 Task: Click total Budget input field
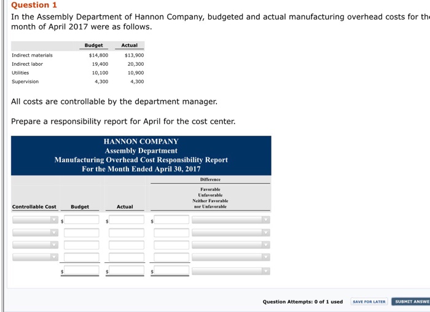click(82, 271)
